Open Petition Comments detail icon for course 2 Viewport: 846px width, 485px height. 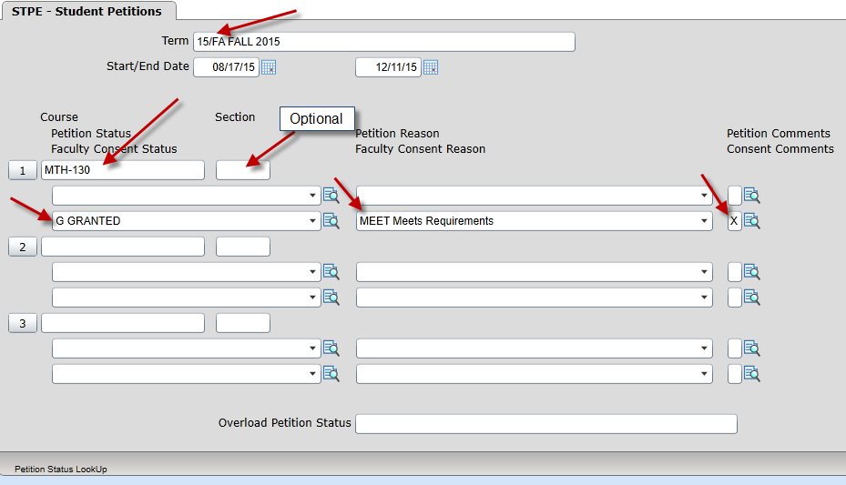752,272
